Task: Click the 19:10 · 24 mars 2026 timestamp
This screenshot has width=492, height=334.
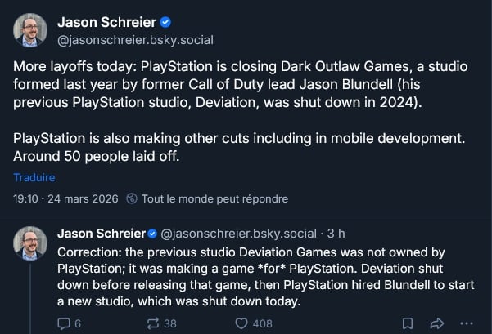Action: tap(65, 198)
